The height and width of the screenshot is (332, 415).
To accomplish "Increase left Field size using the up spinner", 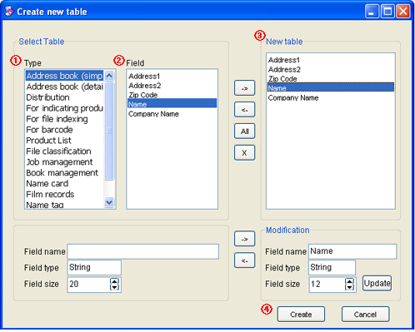I will (114, 281).
